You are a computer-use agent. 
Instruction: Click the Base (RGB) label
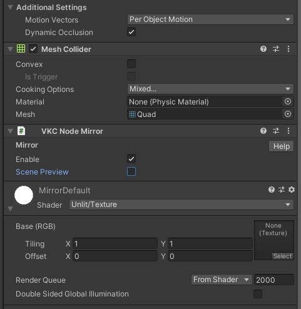pos(36,226)
